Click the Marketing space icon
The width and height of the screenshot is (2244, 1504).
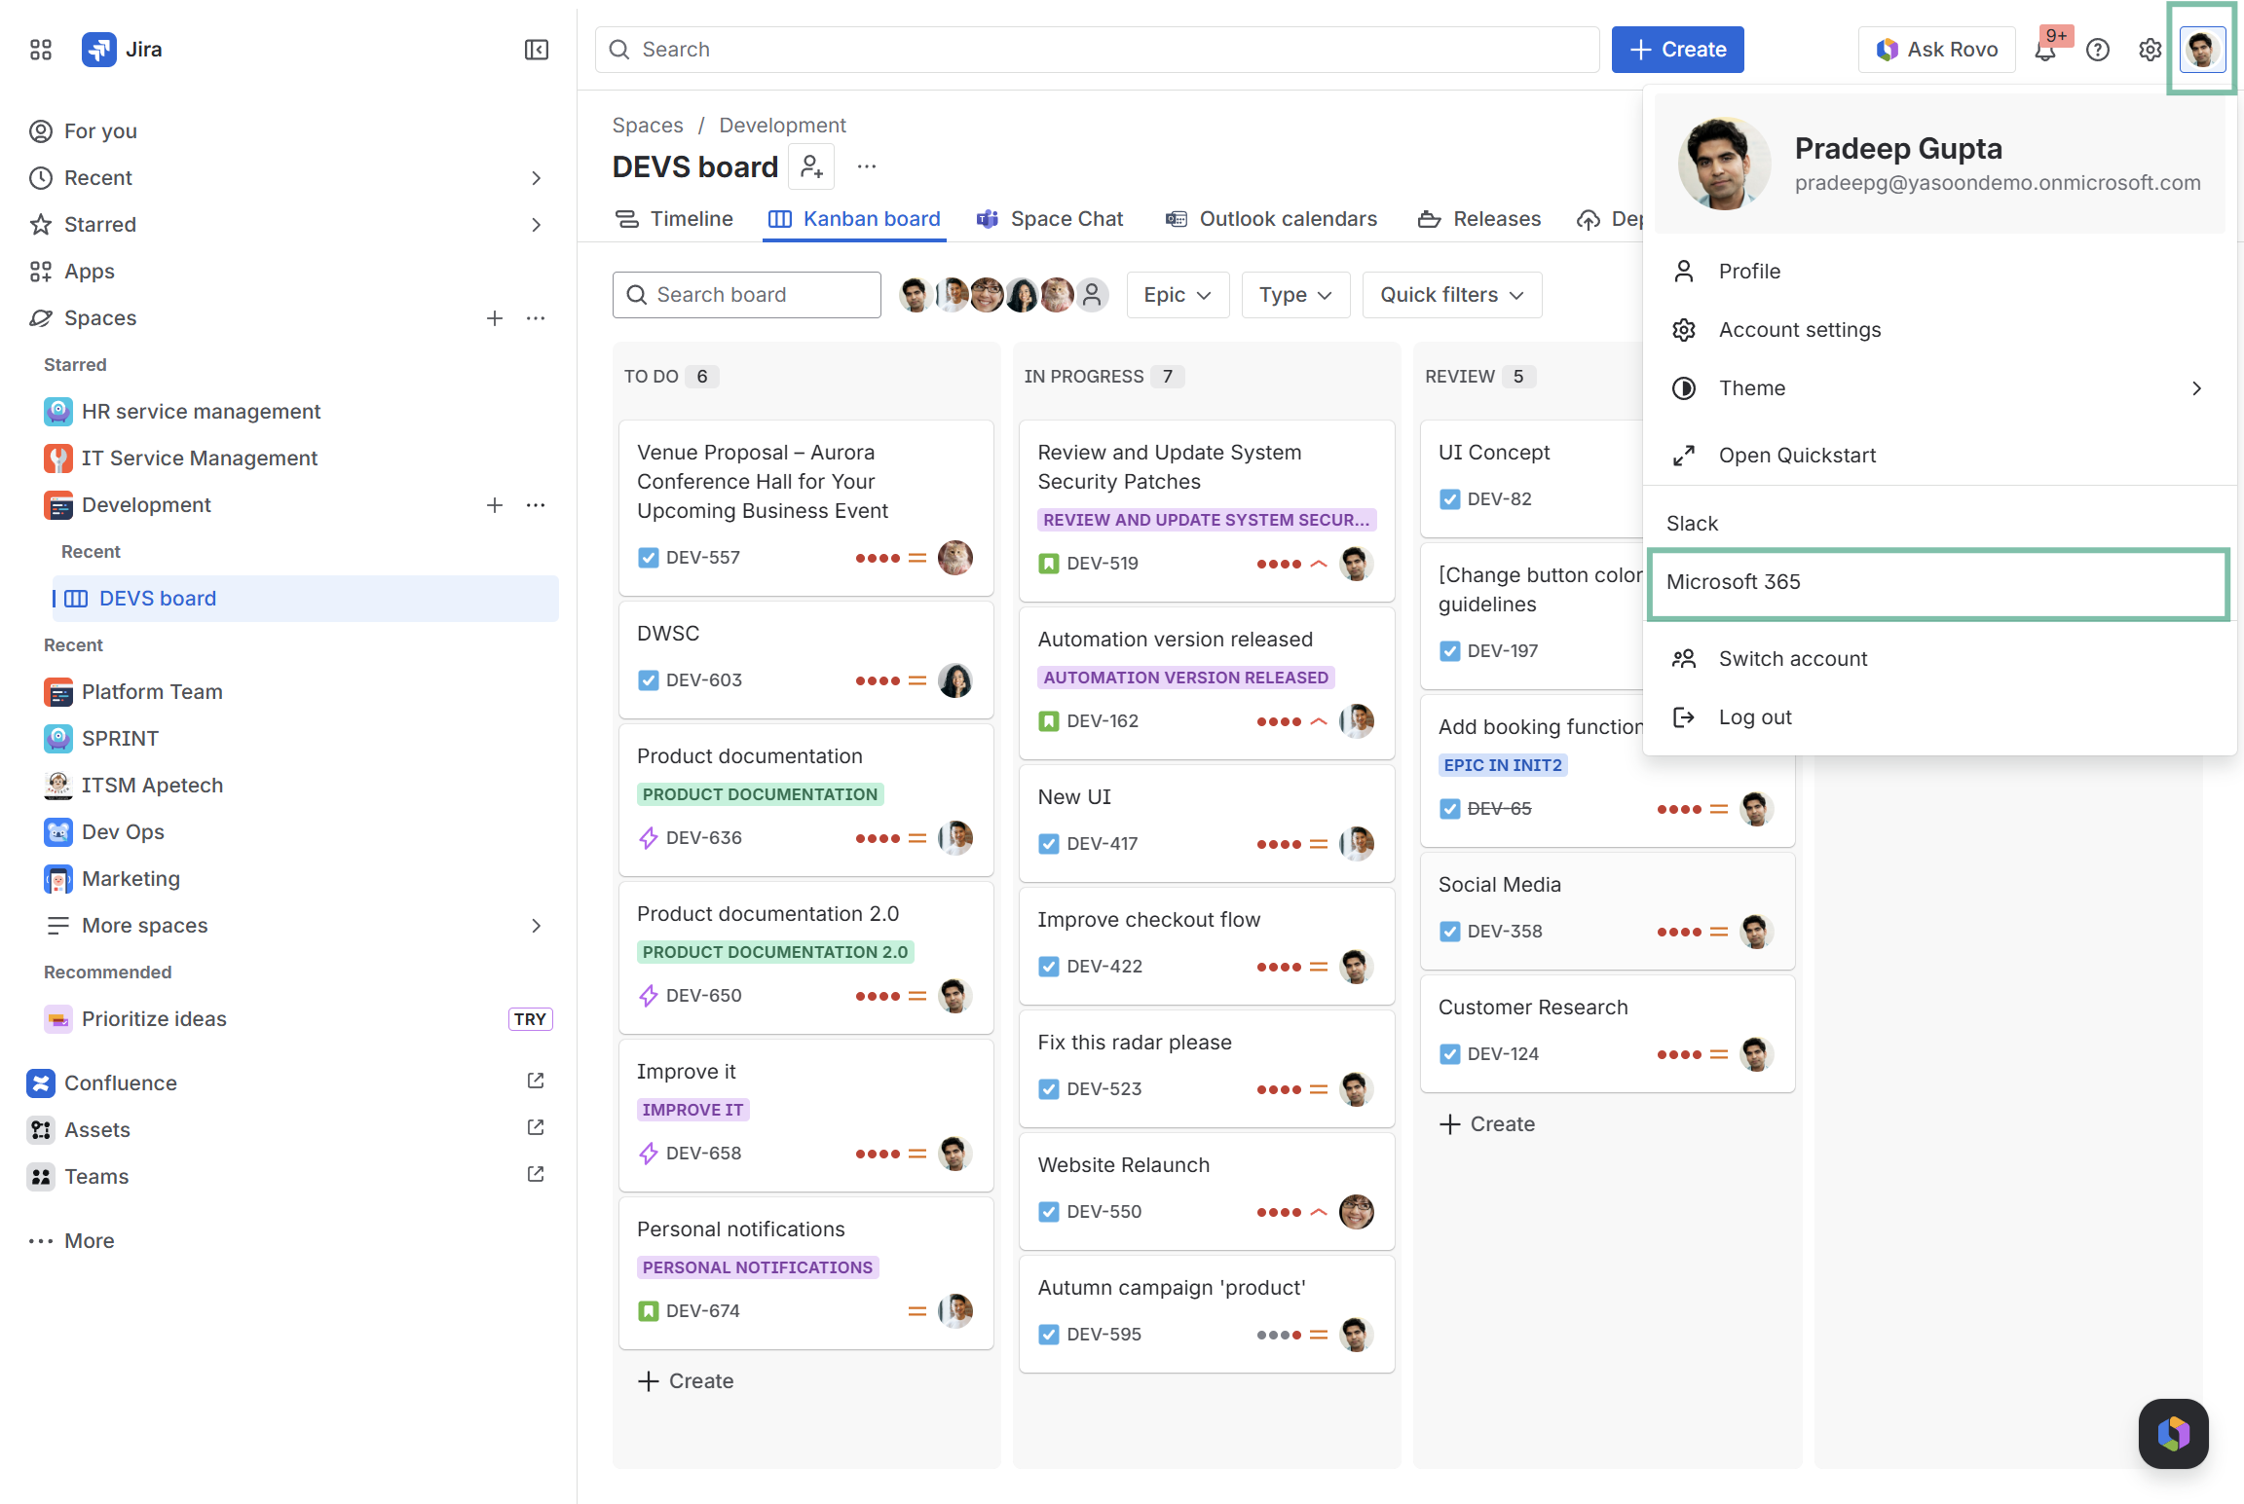click(x=58, y=879)
